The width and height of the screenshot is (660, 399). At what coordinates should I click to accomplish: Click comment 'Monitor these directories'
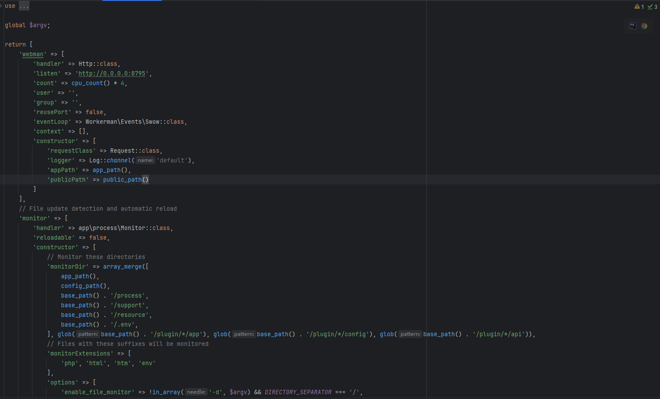point(96,257)
